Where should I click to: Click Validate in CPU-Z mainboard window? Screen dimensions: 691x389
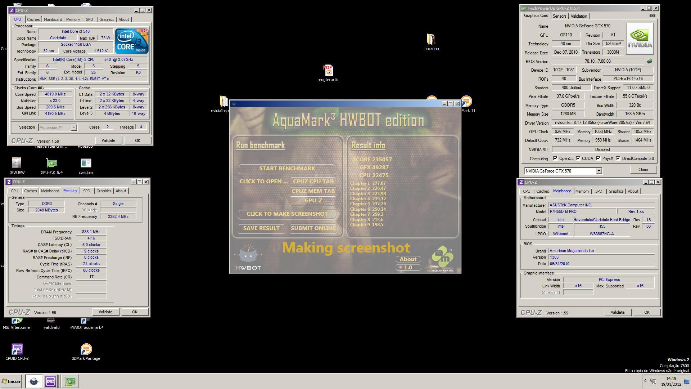click(x=618, y=312)
